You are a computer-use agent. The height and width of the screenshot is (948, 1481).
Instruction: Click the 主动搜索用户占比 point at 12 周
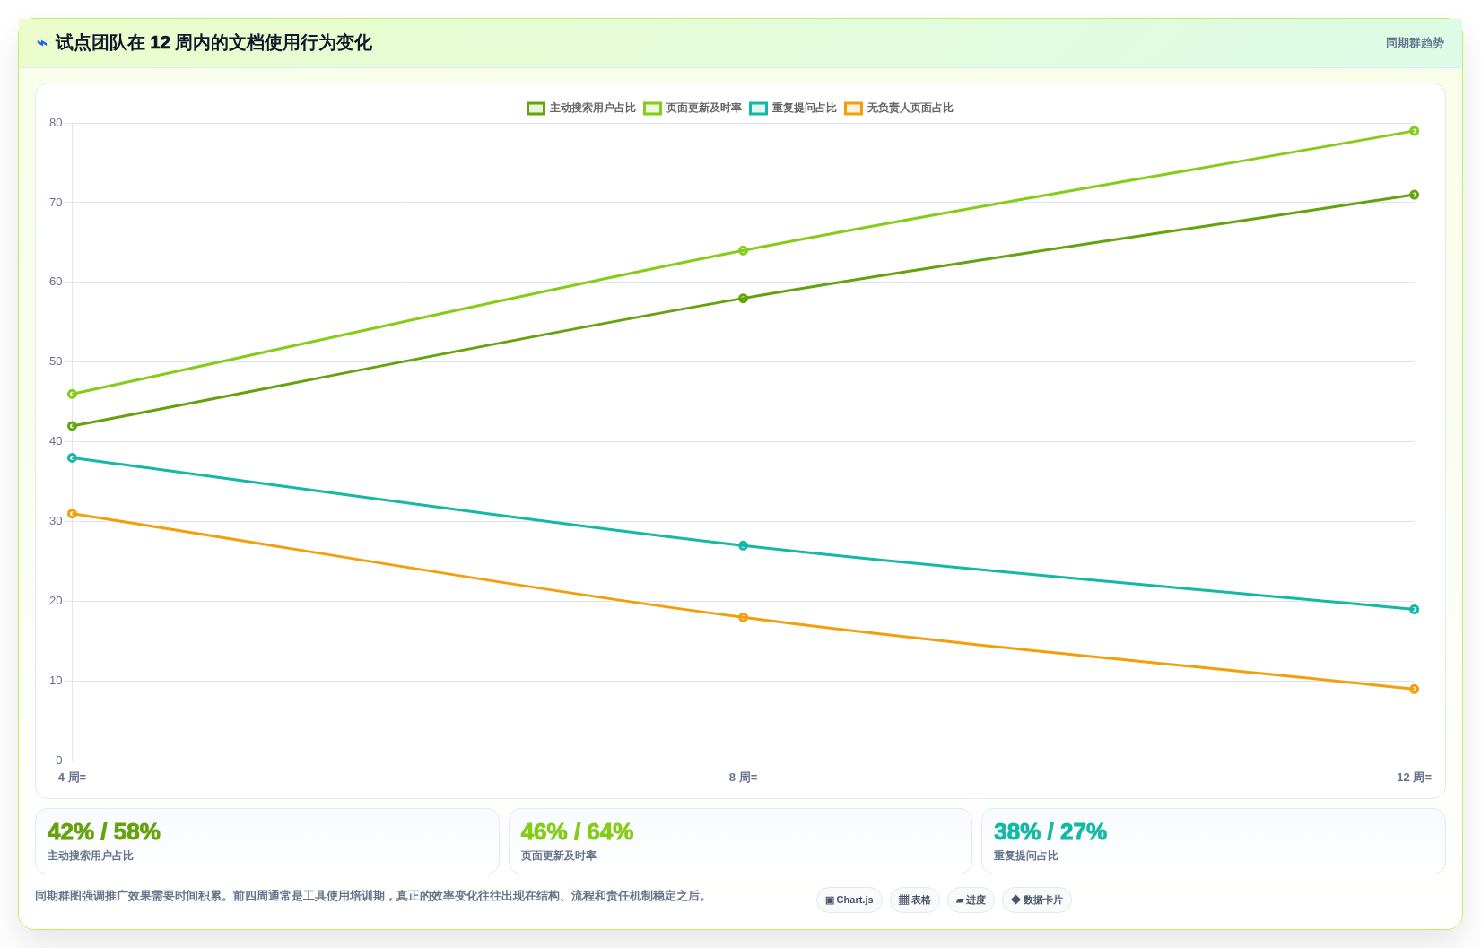tap(1415, 195)
